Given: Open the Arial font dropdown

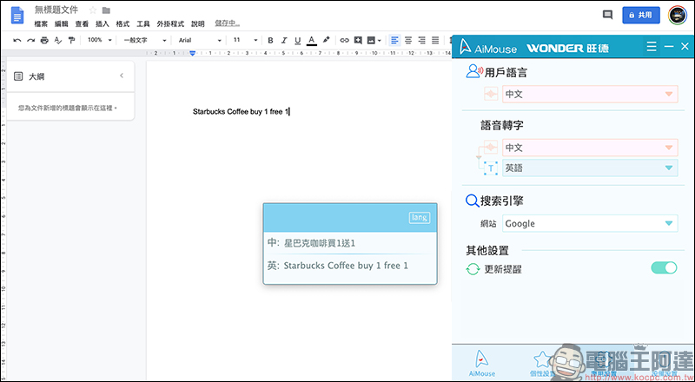Looking at the screenshot, I should (198, 40).
